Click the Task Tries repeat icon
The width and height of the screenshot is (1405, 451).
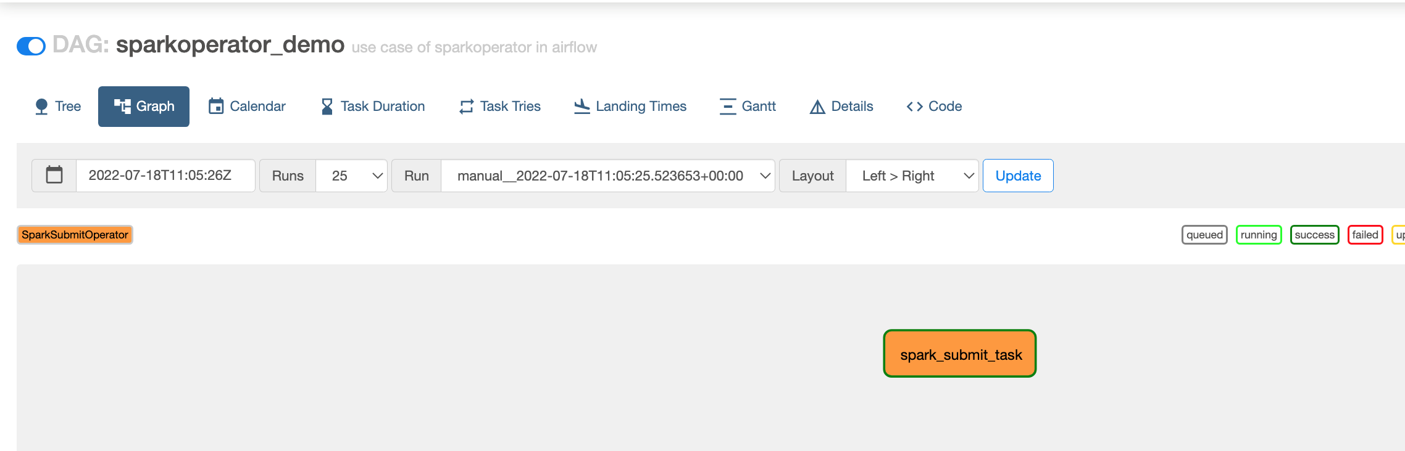(x=467, y=107)
